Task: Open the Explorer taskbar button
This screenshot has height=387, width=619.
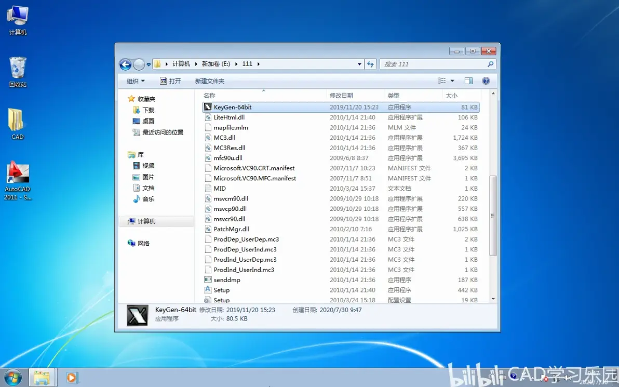Action: (42, 378)
